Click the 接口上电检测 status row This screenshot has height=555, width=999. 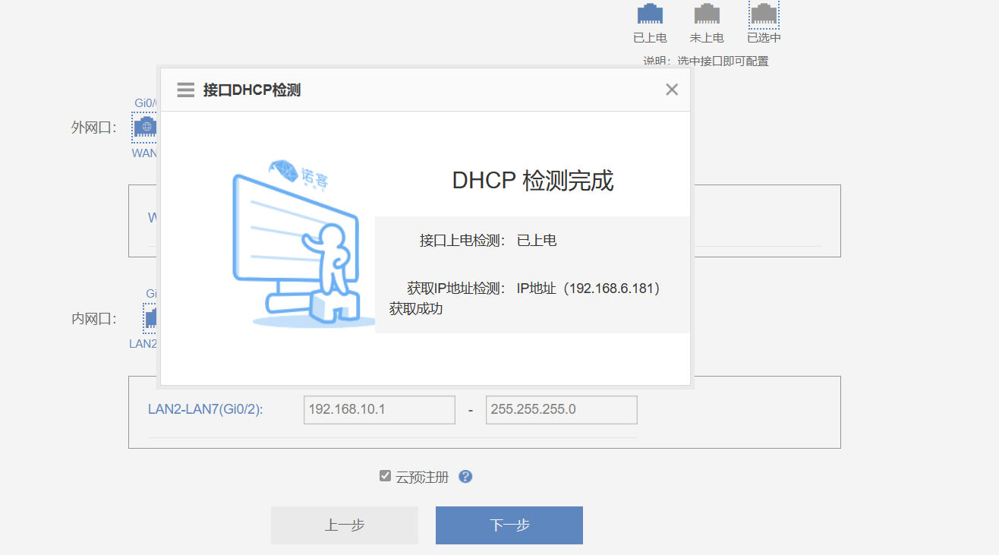(x=489, y=241)
